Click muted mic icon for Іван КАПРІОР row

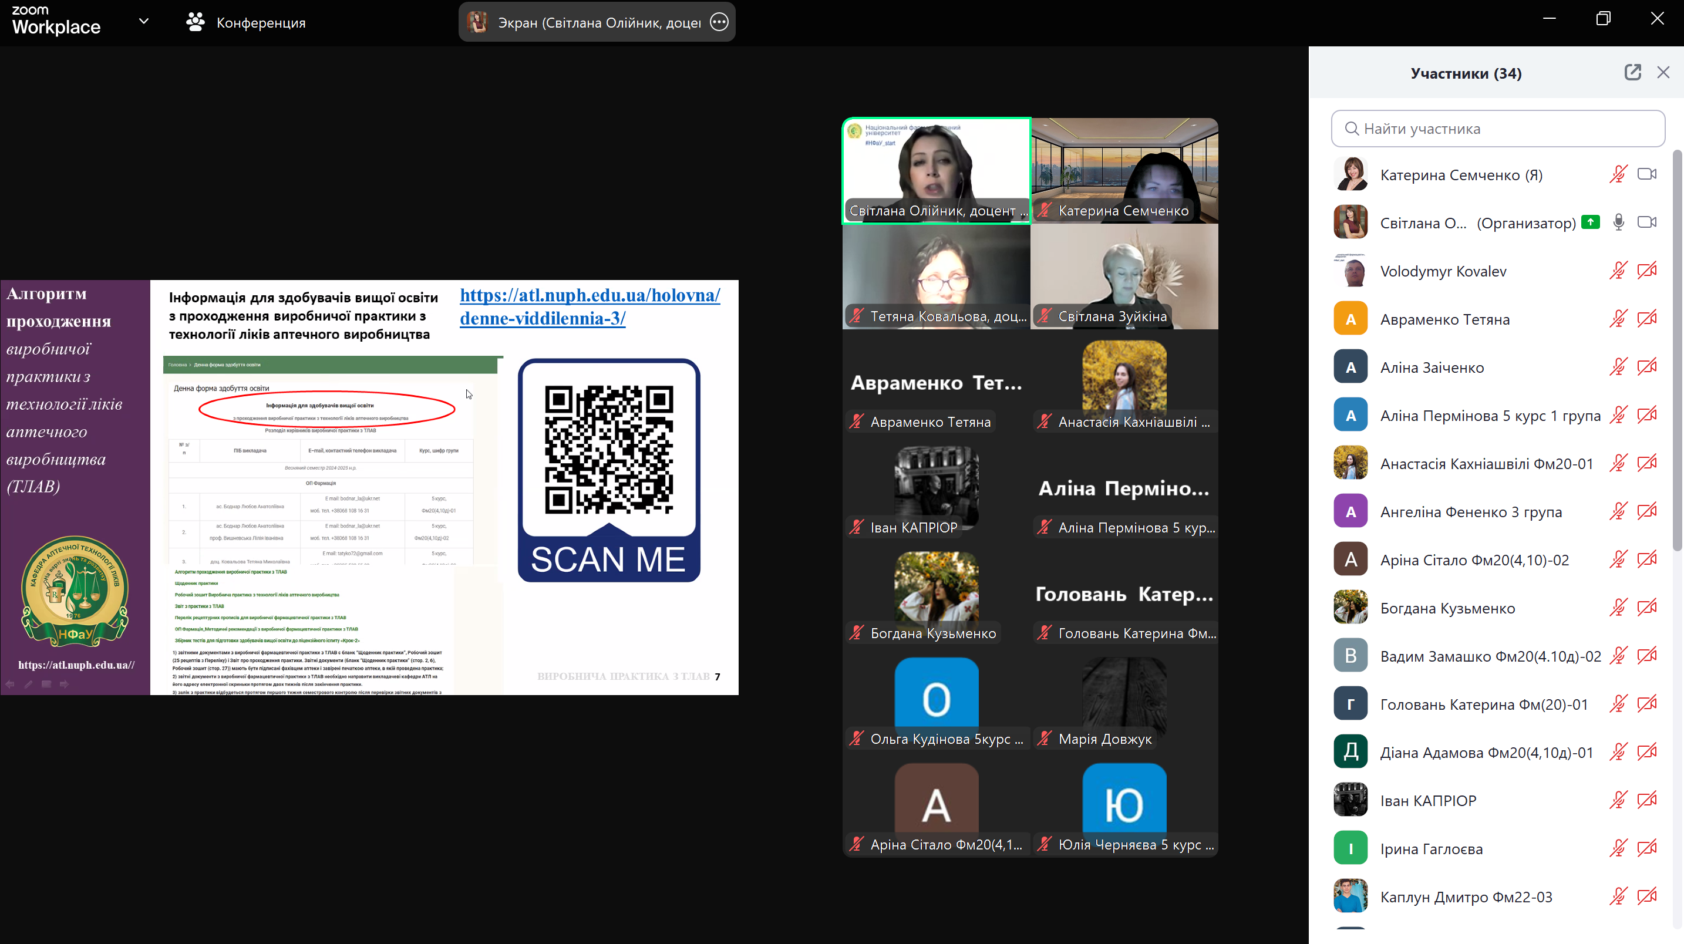click(1618, 800)
